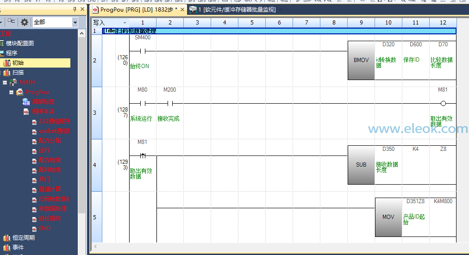Close the navigation panel
Image resolution: width=469 pixels, height=255 pixels.
click(x=82, y=10)
